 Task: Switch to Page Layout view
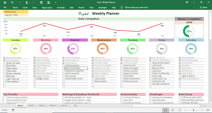coord(172,110)
